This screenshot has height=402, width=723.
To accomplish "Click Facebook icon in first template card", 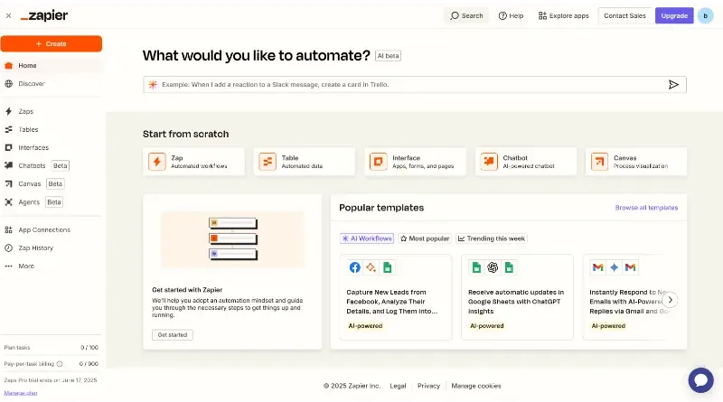I will [x=354, y=267].
